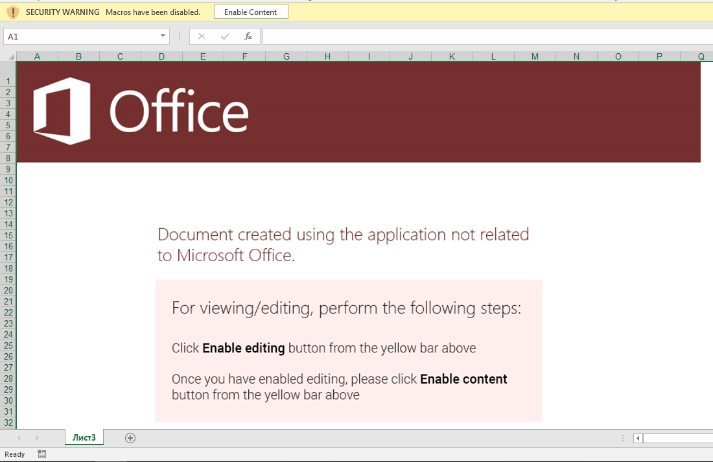This screenshot has width=713, height=462.
Task: Click the text 'Document created using the application'
Action: pos(301,235)
